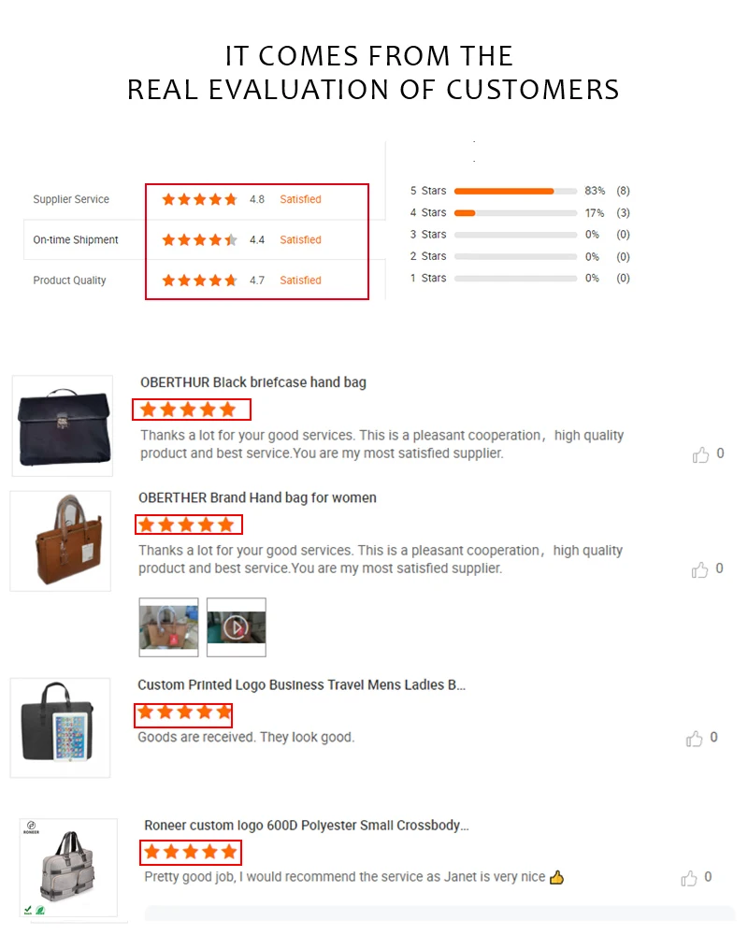Play the review video thumbnail
748x935 pixels.
click(237, 627)
